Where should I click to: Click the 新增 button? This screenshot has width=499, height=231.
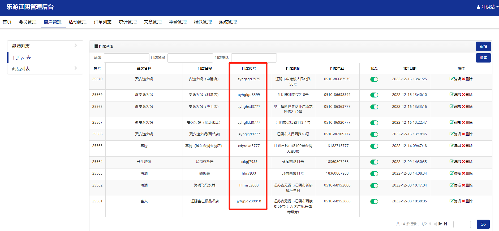483,46
